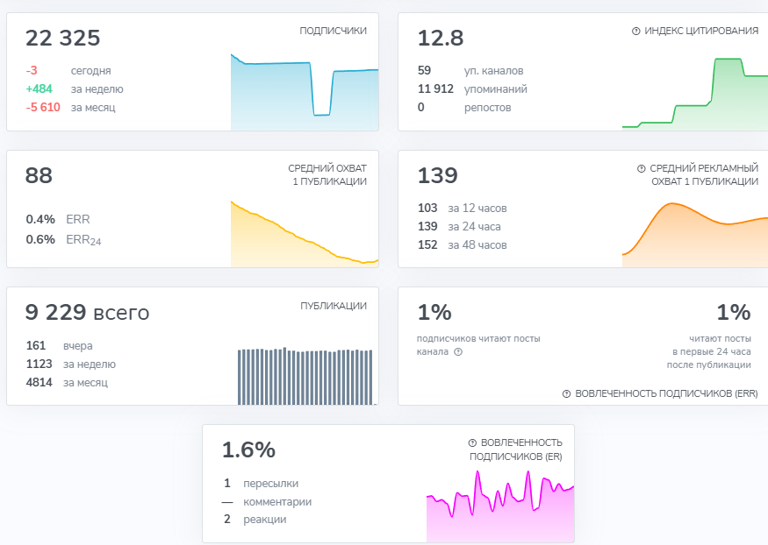Click the '0.4%' ERR value
The height and width of the screenshot is (545, 768).
40,219
